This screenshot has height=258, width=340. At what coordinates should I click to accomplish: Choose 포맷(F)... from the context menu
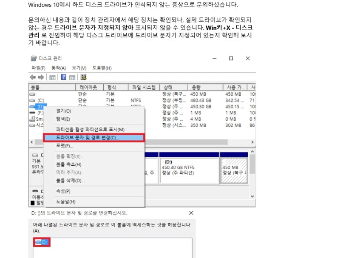click(94, 146)
